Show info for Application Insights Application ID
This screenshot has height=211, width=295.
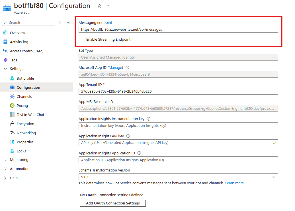[139, 153]
